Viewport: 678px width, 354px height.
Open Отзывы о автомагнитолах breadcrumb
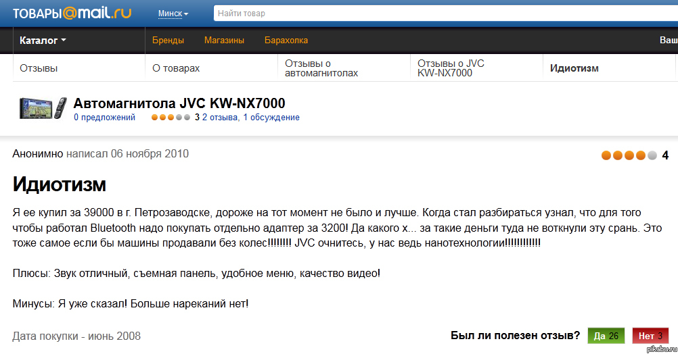321,68
